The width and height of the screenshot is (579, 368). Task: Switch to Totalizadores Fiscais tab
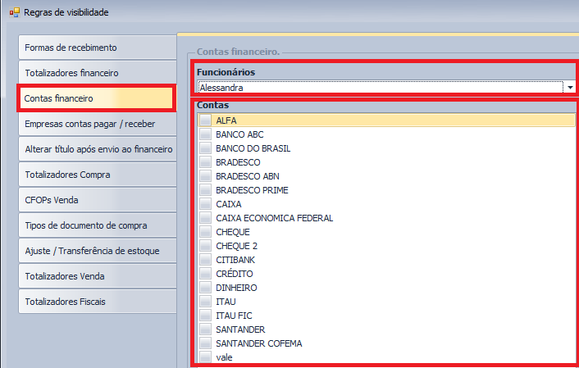98,302
